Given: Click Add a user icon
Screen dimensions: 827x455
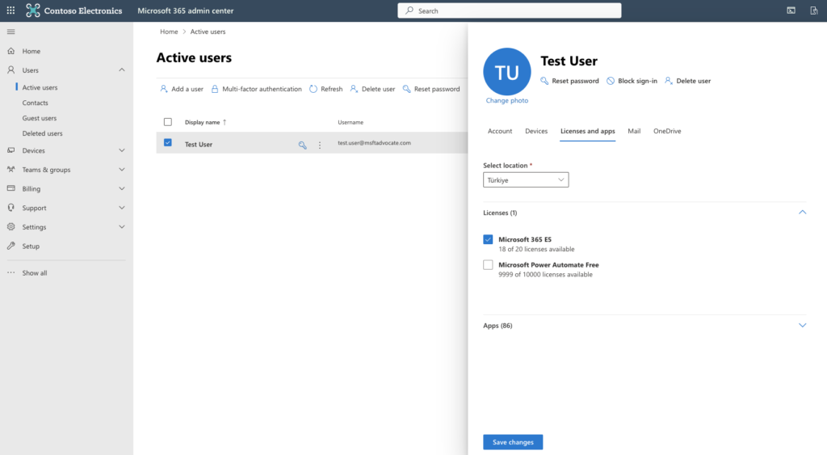Looking at the screenshot, I should click(x=164, y=89).
